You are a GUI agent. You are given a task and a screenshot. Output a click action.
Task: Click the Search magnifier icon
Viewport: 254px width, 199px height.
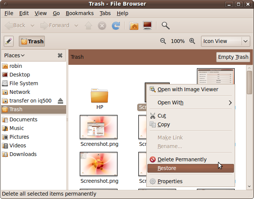coord(166,26)
